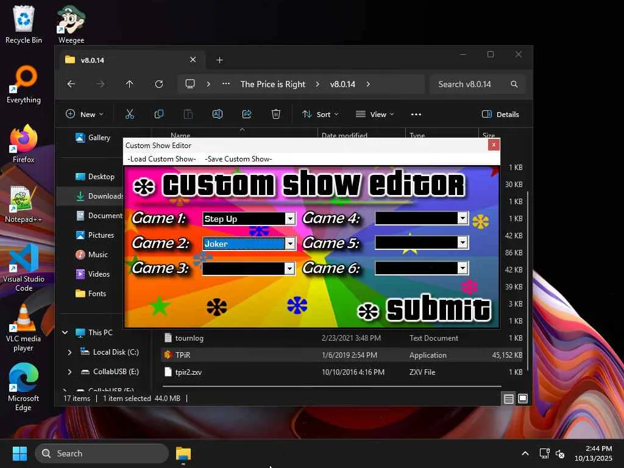Close the v8.0.14 tab
Screen dimensions: 624x468
click(x=193, y=60)
